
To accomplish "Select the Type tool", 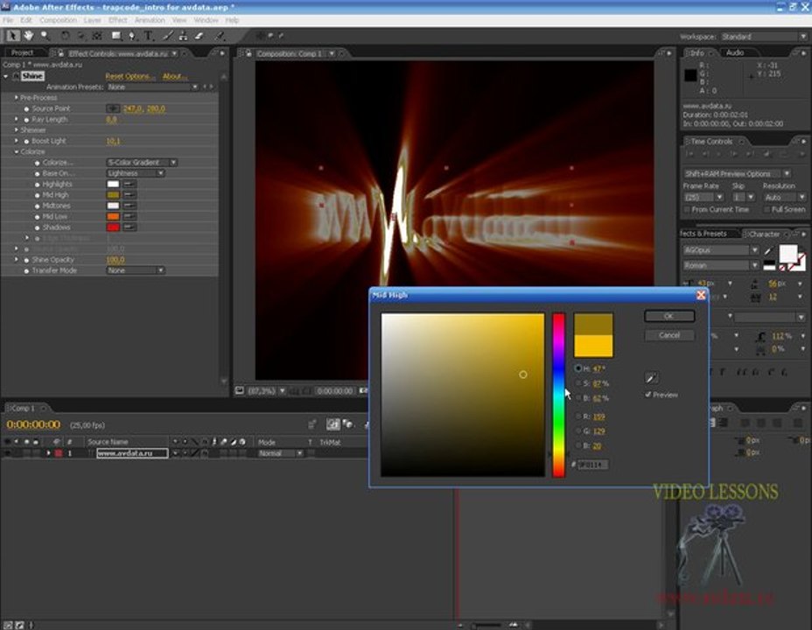I will (x=149, y=36).
